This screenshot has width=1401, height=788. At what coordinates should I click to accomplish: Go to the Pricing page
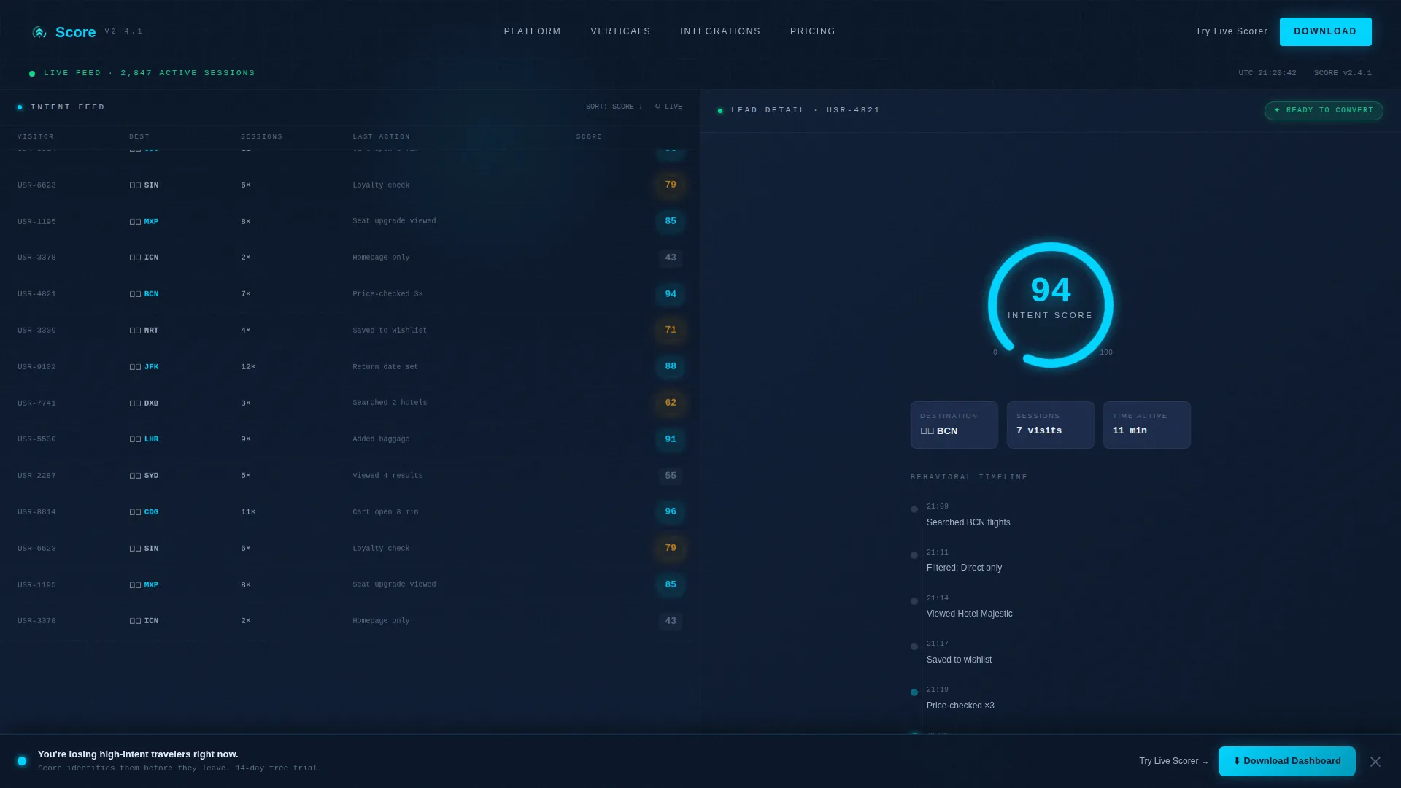pyautogui.click(x=812, y=31)
